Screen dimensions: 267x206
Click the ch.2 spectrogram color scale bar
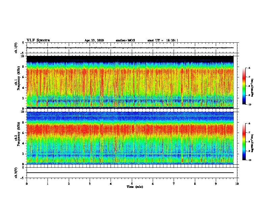244,142
